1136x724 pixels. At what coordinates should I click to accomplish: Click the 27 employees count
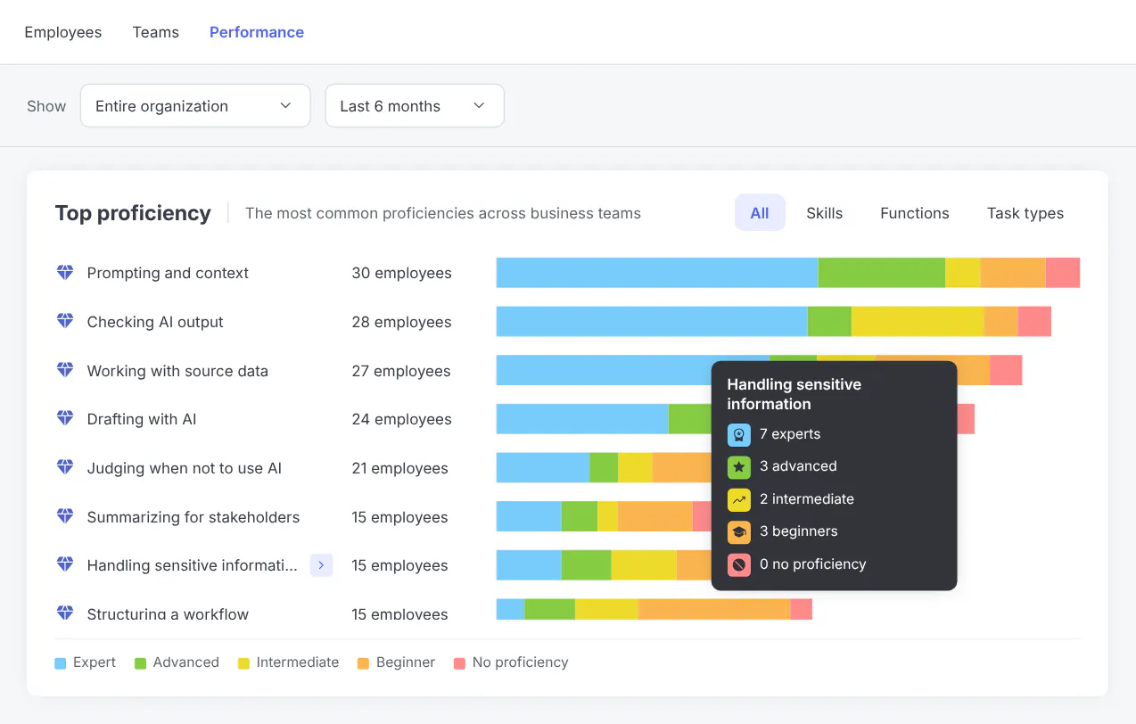click(401, 371)
